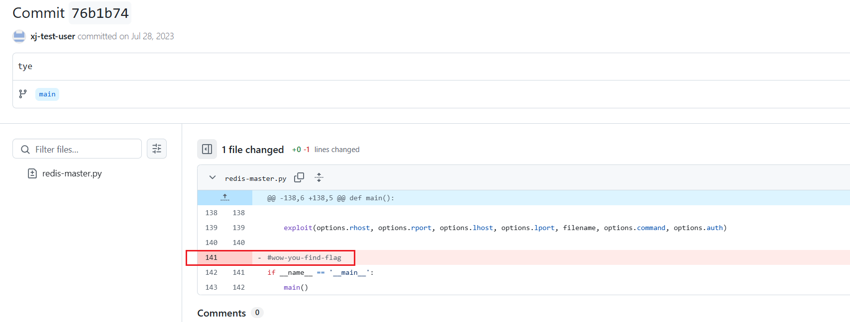Click the hunk header for def main()

coord(330,198)
